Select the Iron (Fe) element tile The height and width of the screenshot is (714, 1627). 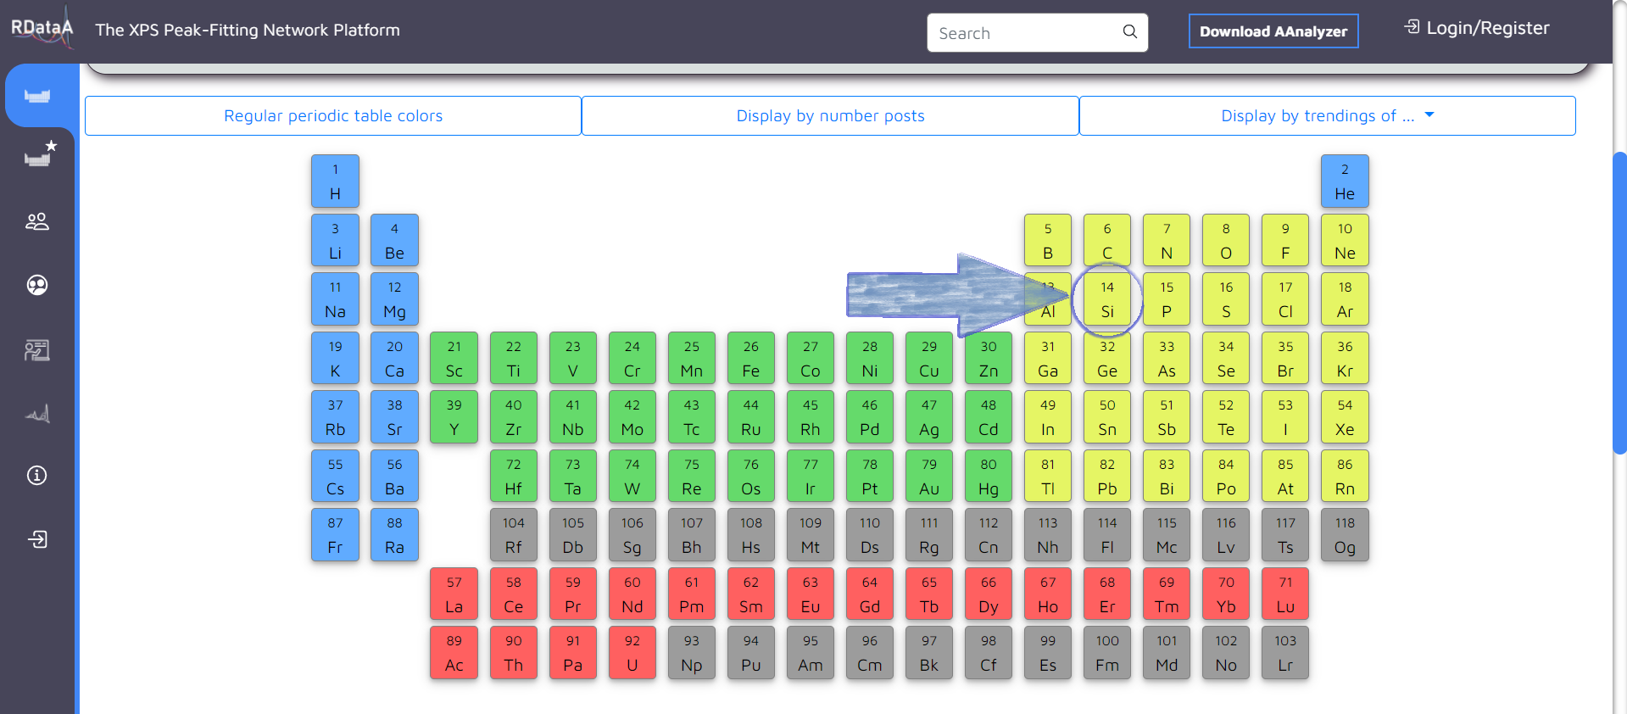point(750,358)
